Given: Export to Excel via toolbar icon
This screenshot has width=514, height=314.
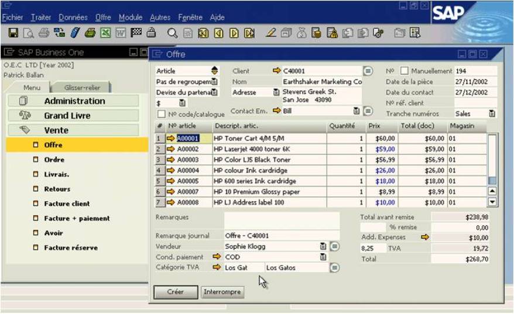Looking at the screenshot, I should tap(105, 33).
